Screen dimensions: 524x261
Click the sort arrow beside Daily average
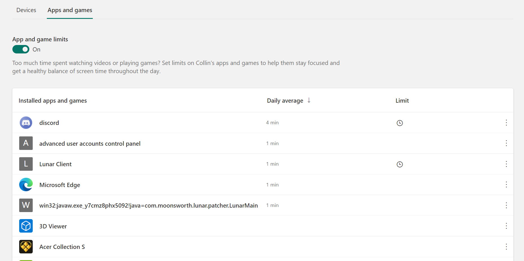pyautogui.click(x=309, y=100)
